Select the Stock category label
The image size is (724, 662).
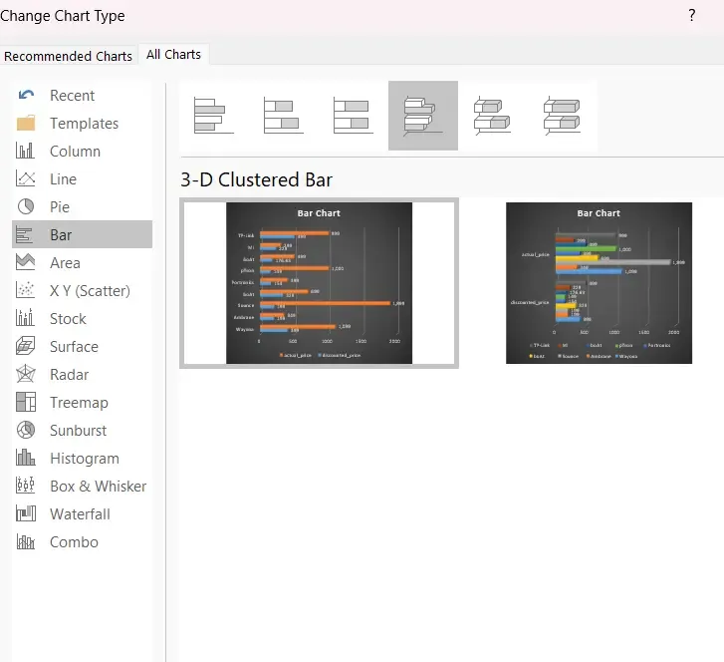[68, 318]
